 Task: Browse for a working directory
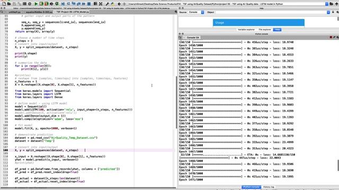332,4
